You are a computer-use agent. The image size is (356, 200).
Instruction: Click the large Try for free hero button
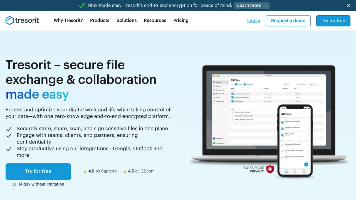(38, 171)
